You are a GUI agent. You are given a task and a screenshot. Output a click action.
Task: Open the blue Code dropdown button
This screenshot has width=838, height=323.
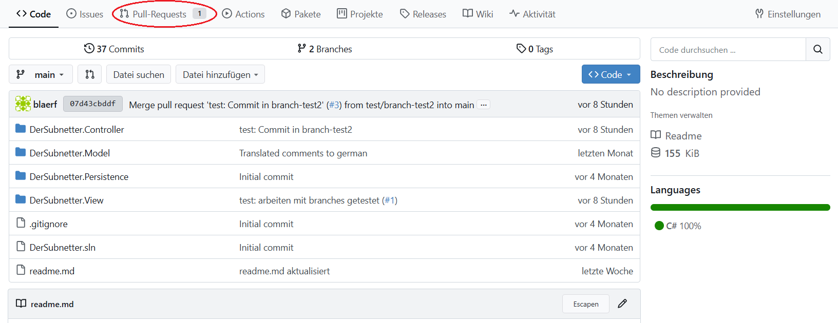611,74
